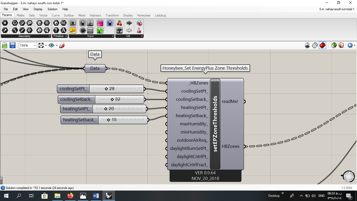This screenshot has width=357, height=201.
Task: Toggle preview selected objects only
Action: coord(334,45)
